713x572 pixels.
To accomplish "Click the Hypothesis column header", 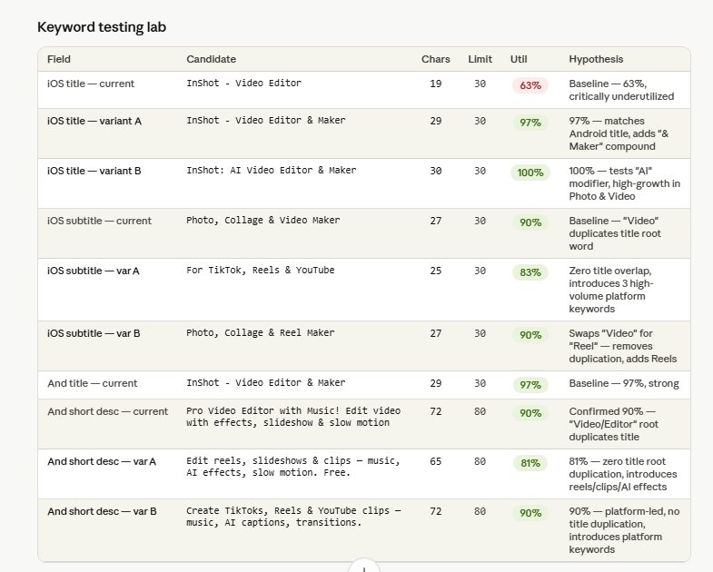I will pyautogui.click(x=596, y=59).
